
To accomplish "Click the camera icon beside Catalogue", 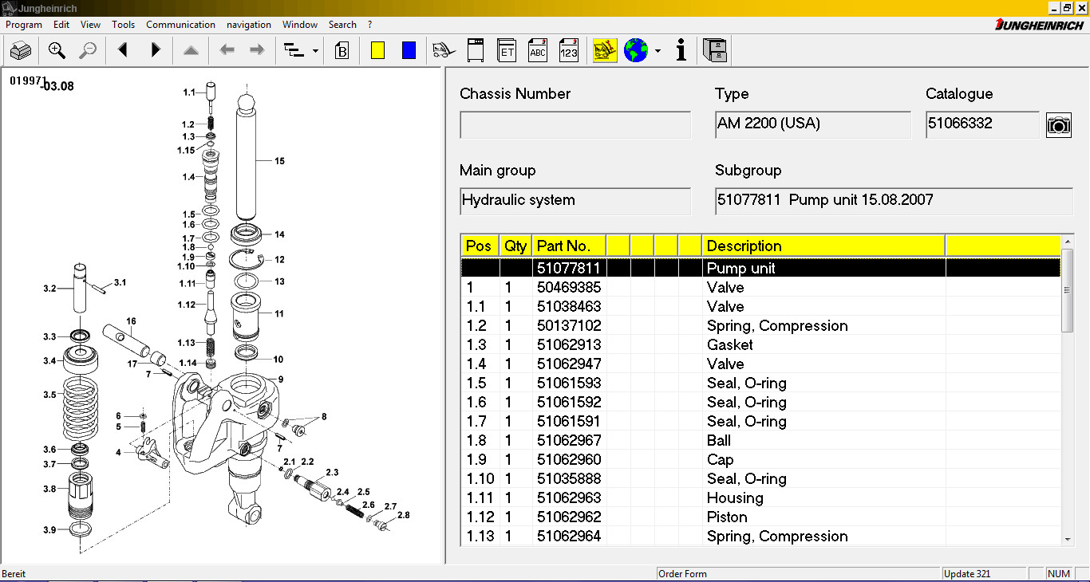I will 1058,125.
